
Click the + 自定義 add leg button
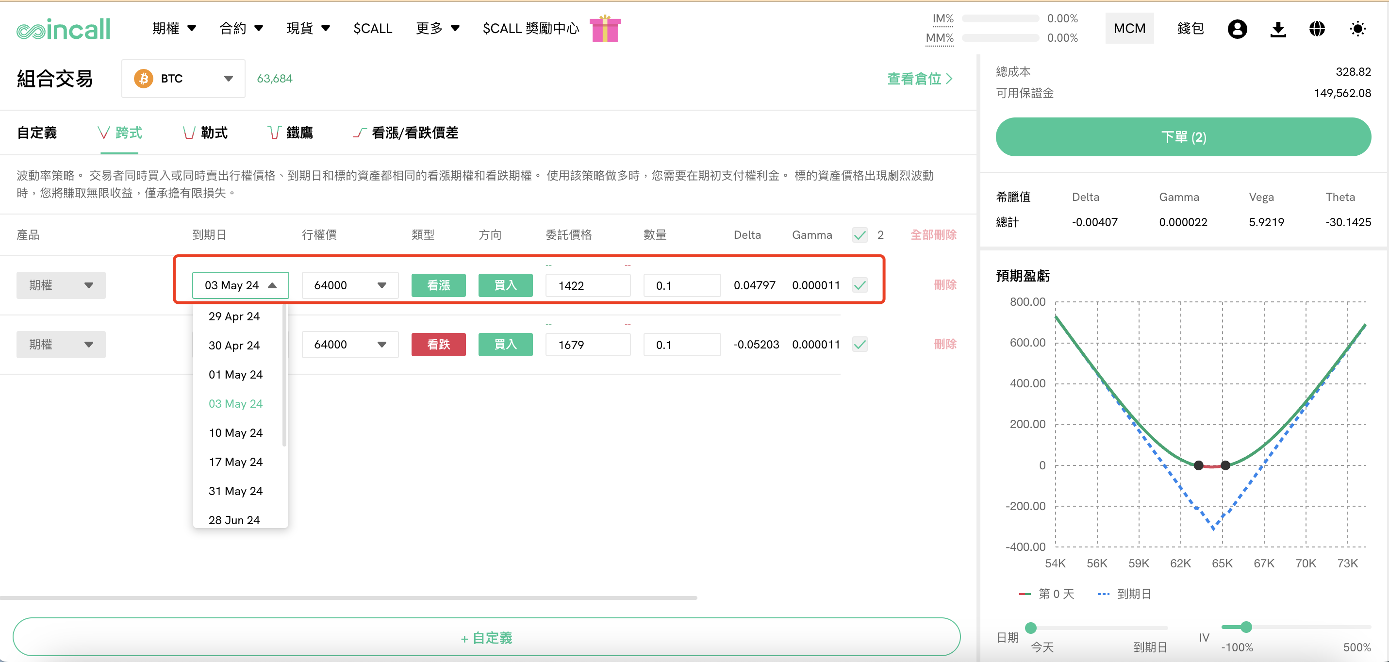pyautogui.click(x=486, y=637)
